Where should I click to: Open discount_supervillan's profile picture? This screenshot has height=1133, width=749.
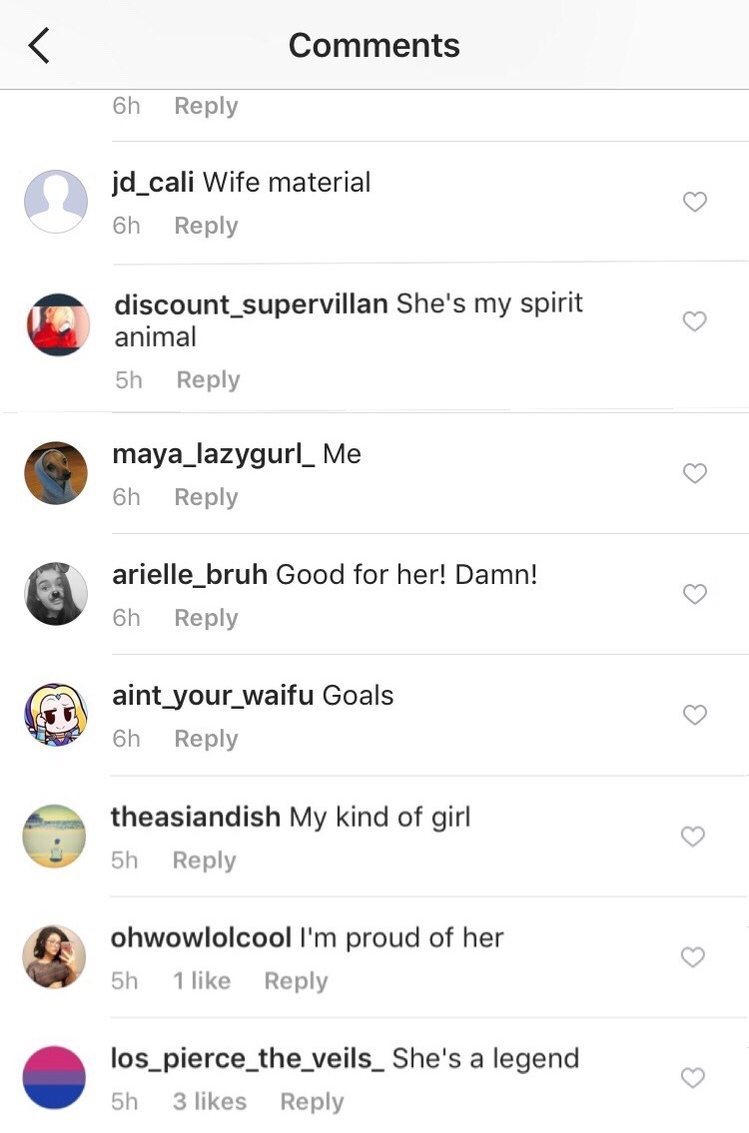pos(58,324)
